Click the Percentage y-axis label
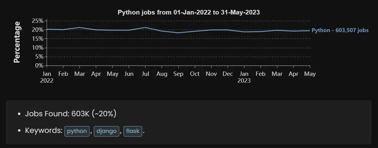Image resolution: width=378 pixels, height=148 pixels. tap(17, 42)
